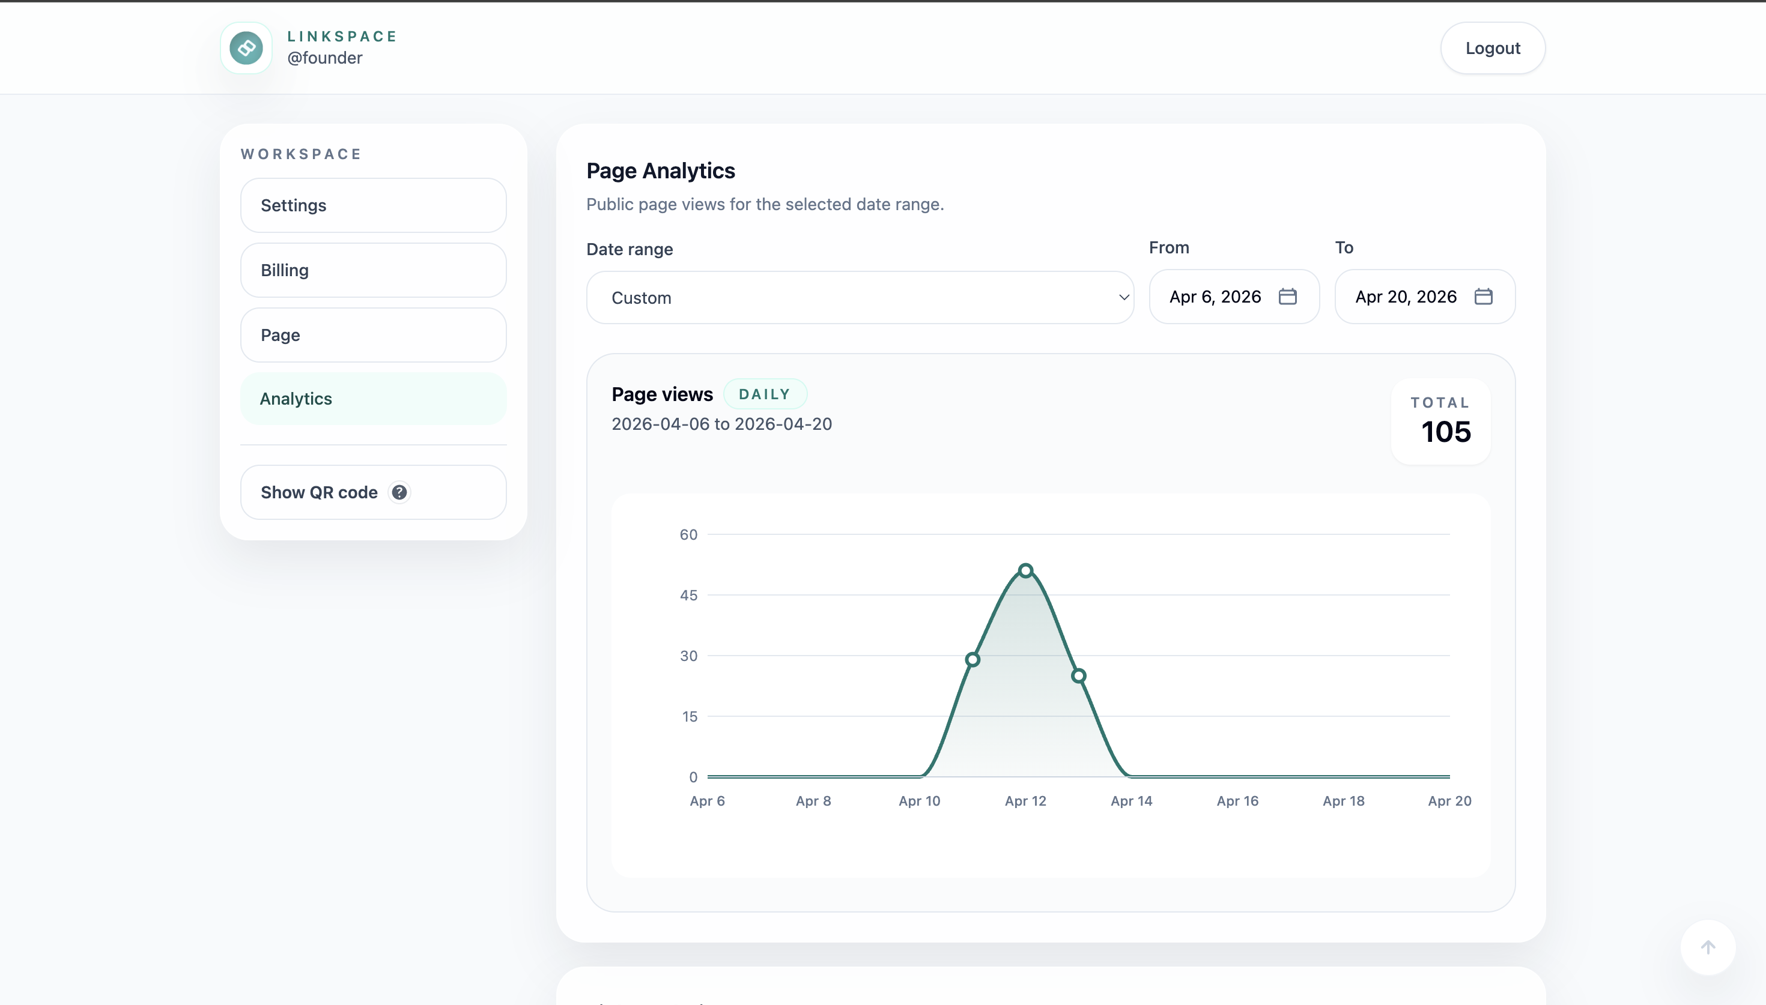This screenshot has height=1005, width=1766.
Task: Open the From date calendar icon
Action: pos(1287,297)
